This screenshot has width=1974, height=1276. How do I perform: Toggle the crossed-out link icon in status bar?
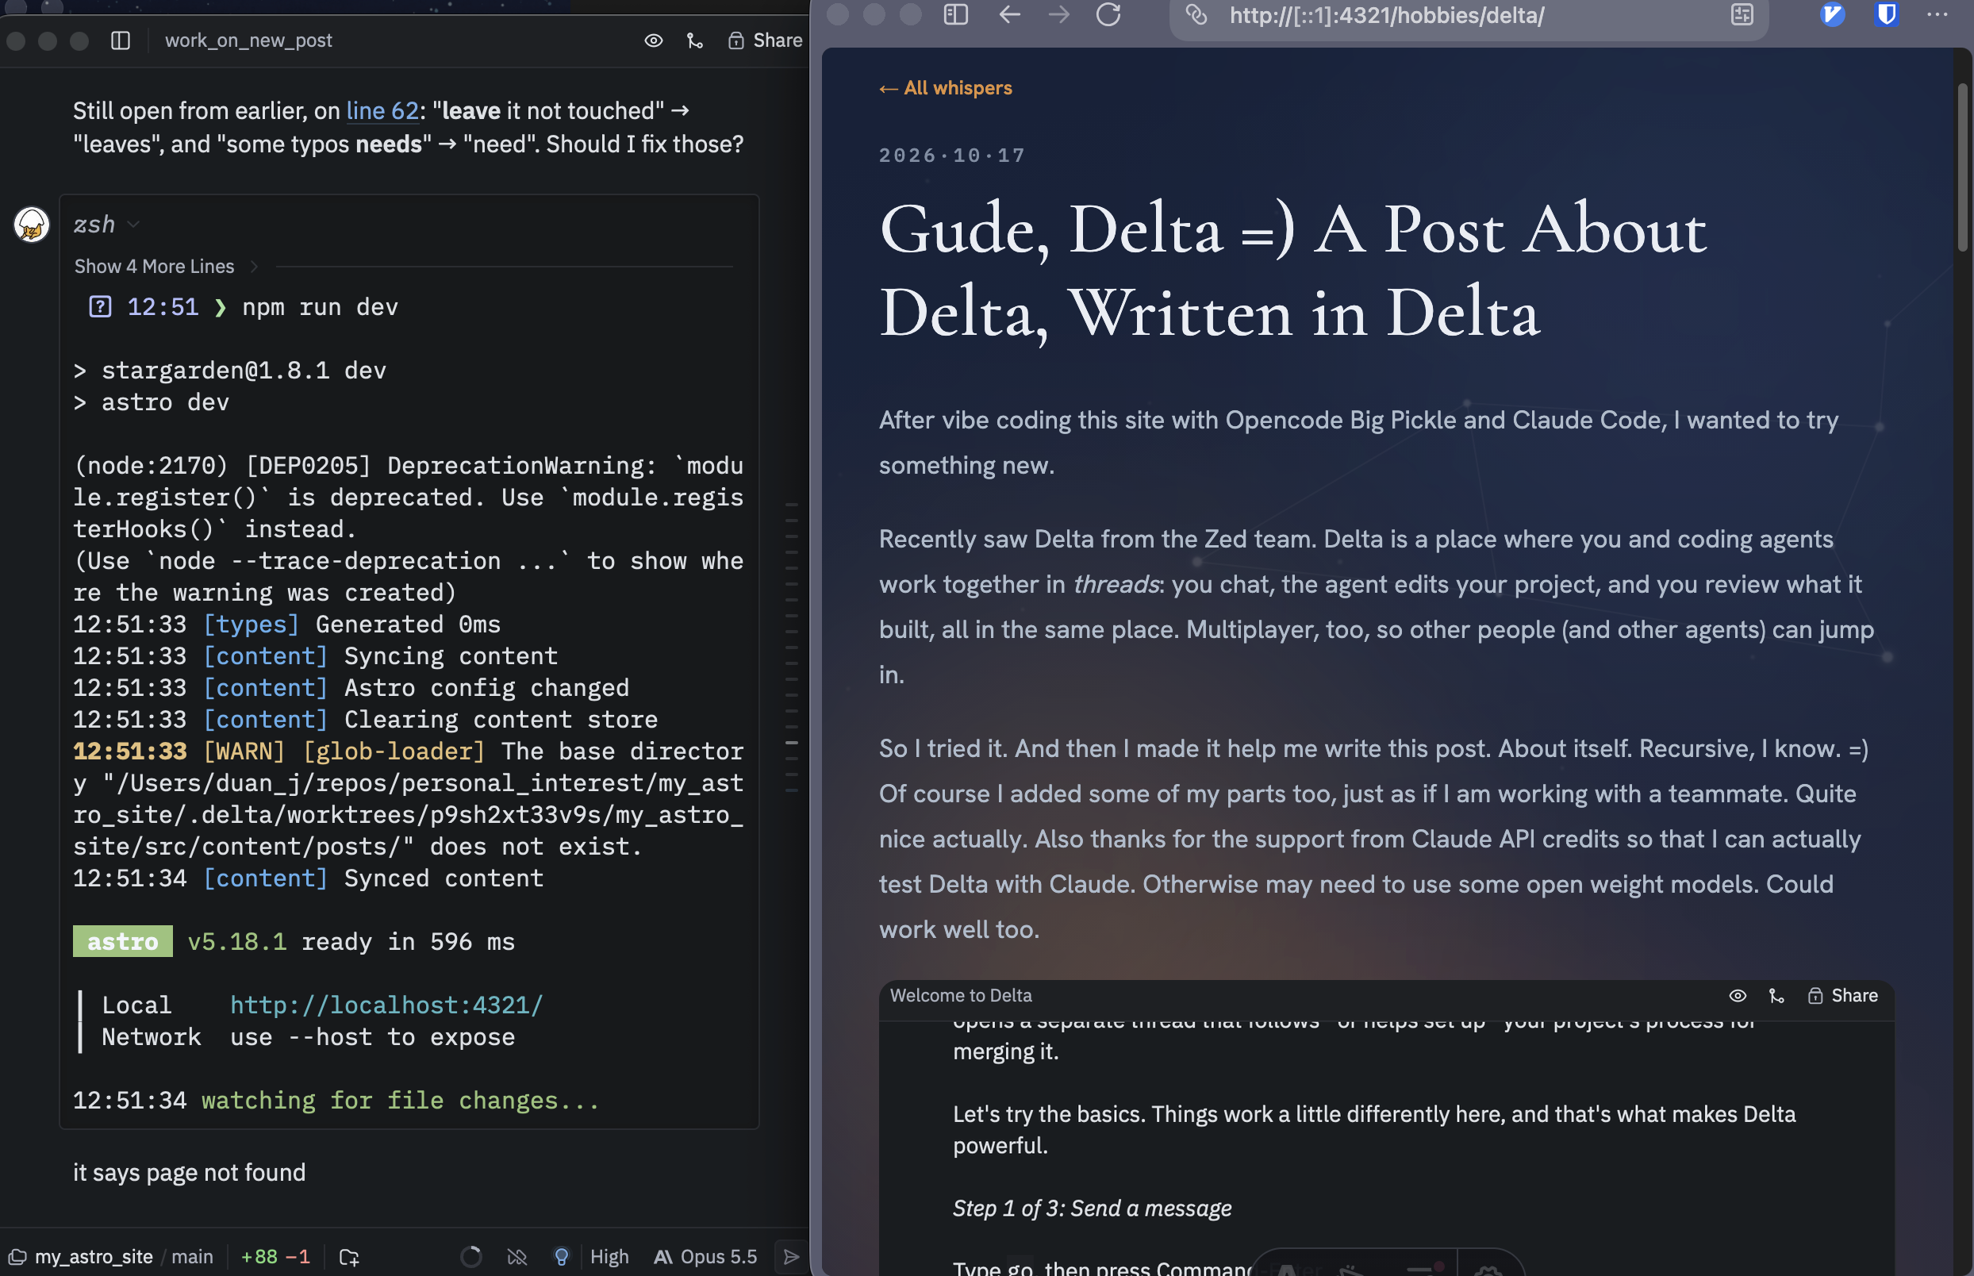(x=517, y=1256)
